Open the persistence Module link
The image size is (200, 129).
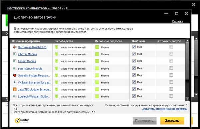(x=30, y=69)
